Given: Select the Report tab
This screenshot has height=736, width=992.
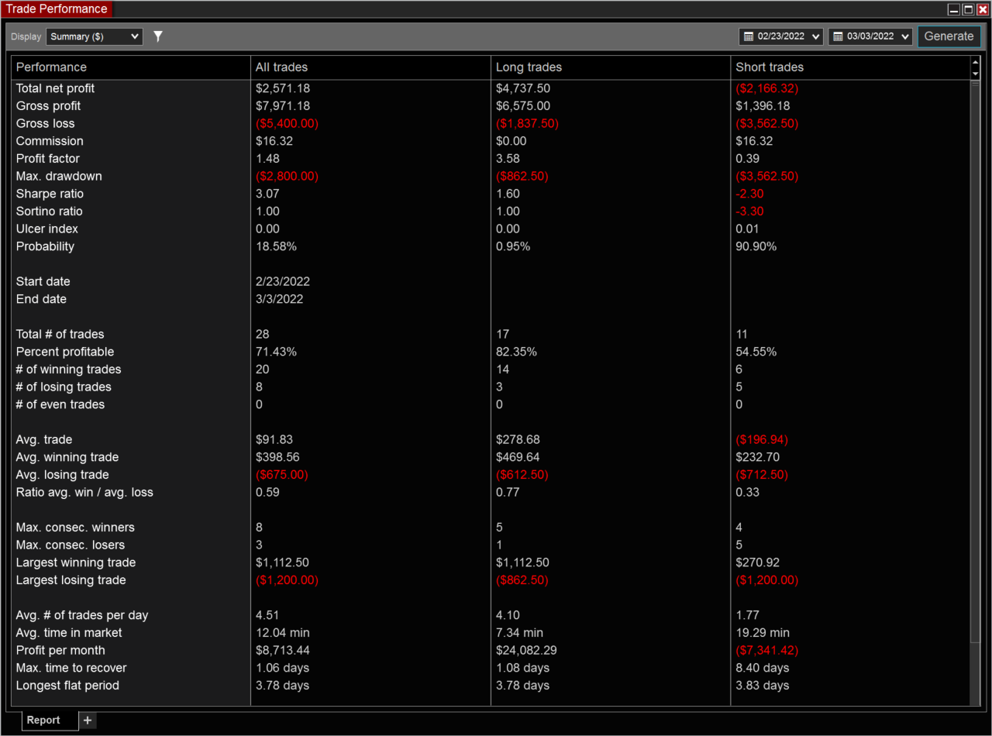Looking at the screenshot, I should pos(50,720).
